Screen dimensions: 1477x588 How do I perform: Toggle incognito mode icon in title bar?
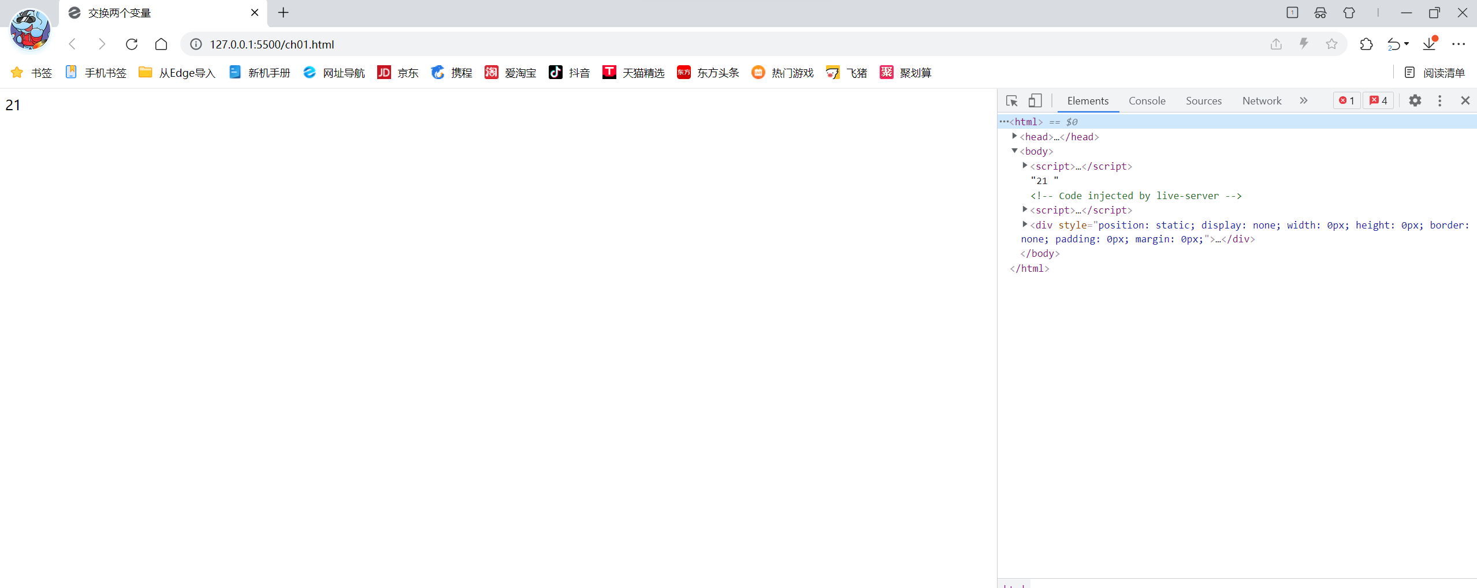pyautogui.click(x=1320, y=13)
